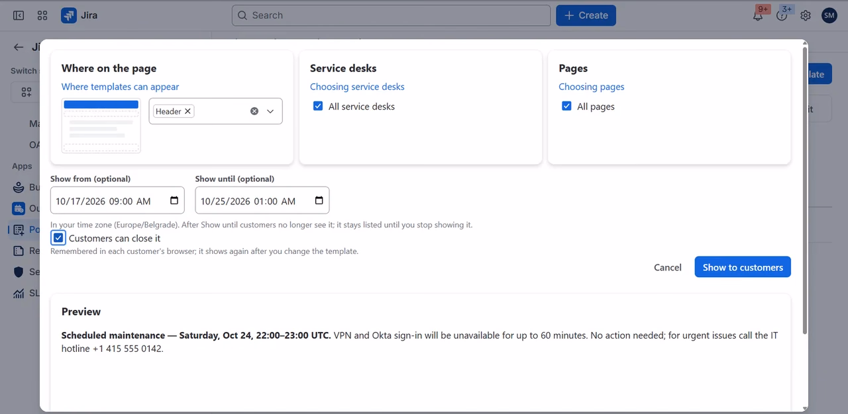Image resolution: width=848 pixels, height=414 pixels.
Task: Click the bucket icon in sidebar Apps
Action: tap(19, 187)
